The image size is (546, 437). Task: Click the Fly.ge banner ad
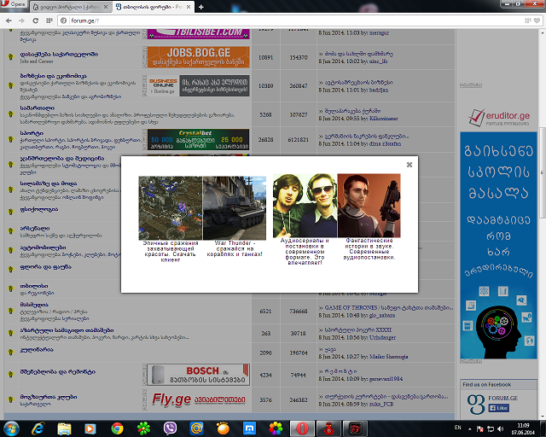[x=199, y=399]
